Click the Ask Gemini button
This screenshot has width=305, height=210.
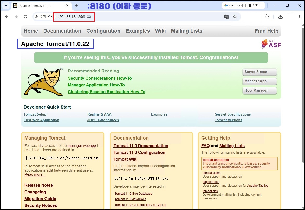pos(243,5)
